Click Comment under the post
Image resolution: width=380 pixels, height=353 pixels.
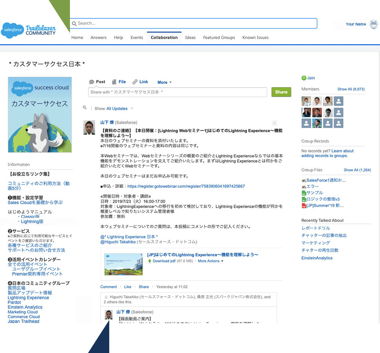pyautogui.click(x=108, y=287)
